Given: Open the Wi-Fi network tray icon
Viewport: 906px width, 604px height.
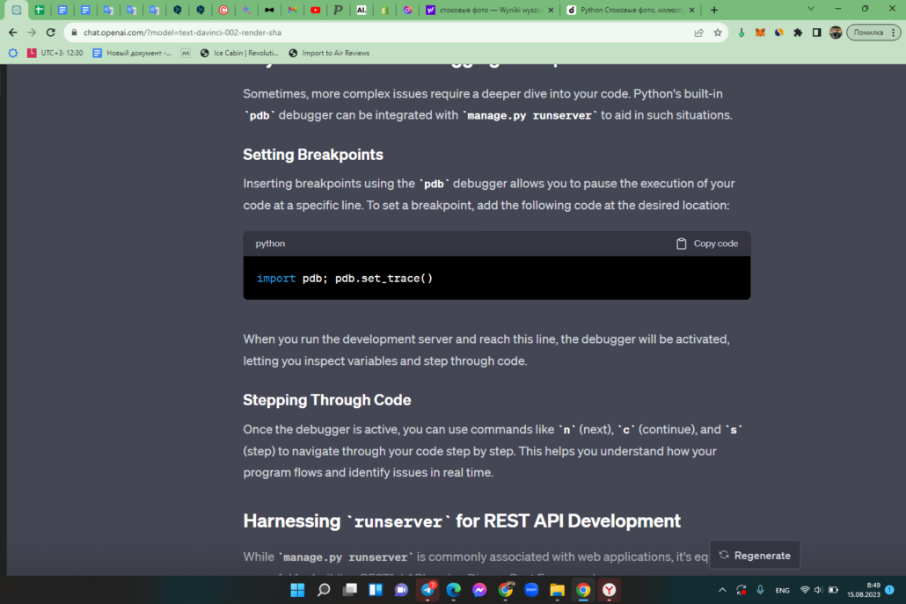Looking at the screenshot, I should click(x=804, y=590).
